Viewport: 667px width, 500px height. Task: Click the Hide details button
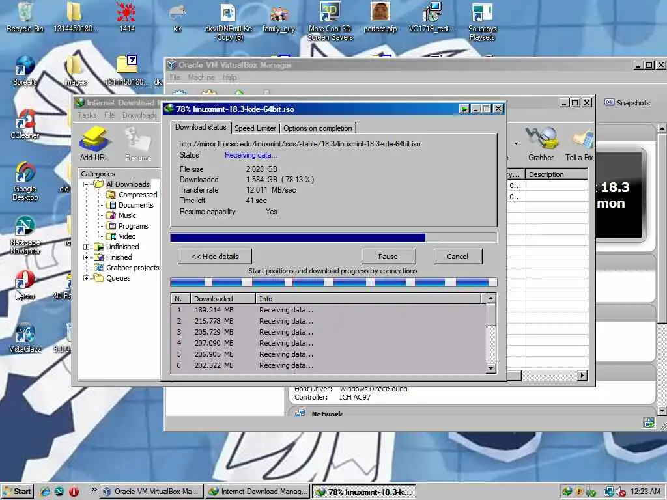tap(215, 257)
